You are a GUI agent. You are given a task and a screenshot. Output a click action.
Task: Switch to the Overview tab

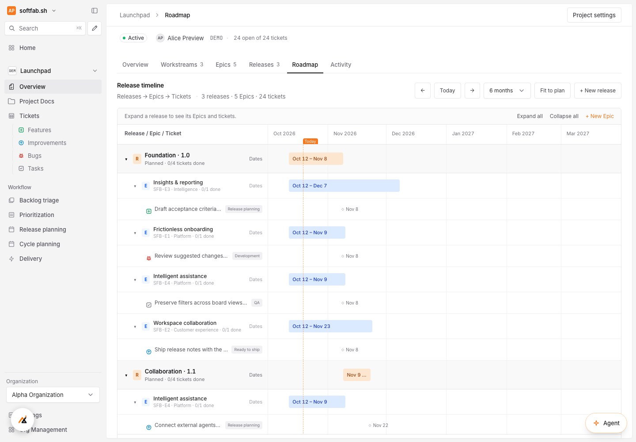click(135, 65)
